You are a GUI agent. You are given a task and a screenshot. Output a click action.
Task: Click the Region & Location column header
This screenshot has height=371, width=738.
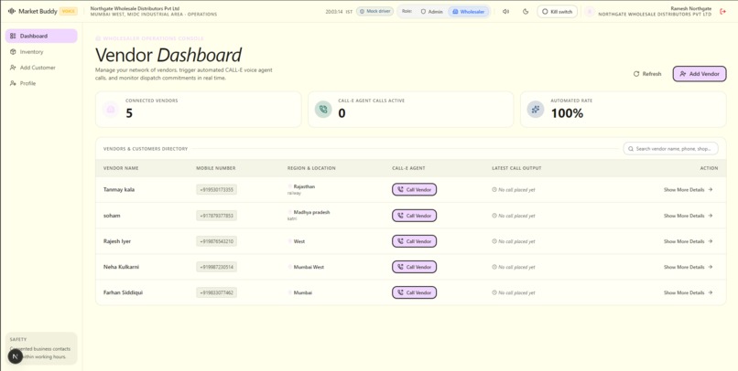click(311, 168)
